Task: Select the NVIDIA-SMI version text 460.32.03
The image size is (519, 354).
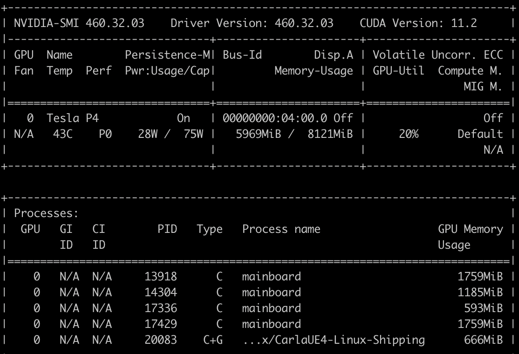Action: pos(115,22)
